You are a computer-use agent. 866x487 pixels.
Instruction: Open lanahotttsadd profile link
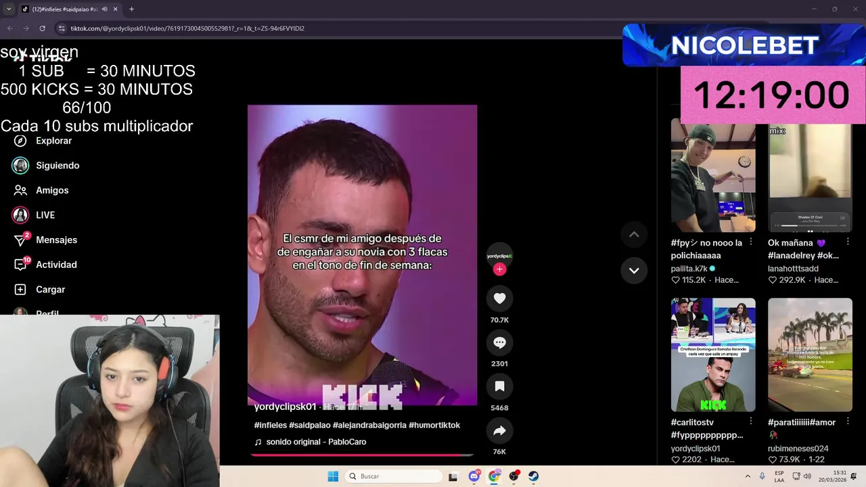[x=793, y=269]
